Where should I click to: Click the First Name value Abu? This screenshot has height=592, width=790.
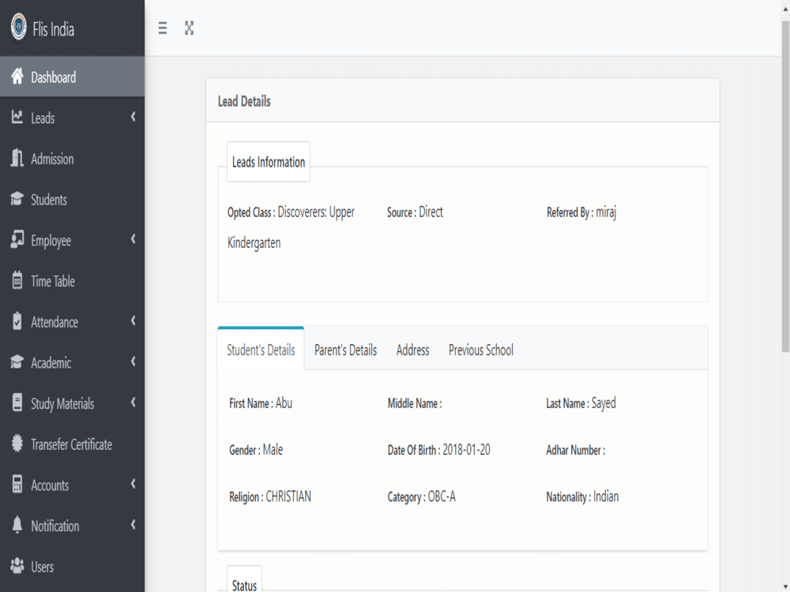tap(284, 403)
